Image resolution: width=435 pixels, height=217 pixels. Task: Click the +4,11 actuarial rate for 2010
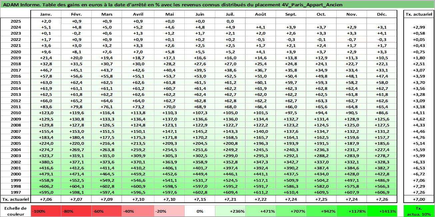(x=419, y=113)
